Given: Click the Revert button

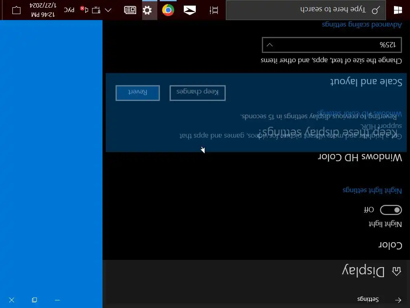Looking at the screenshot, I should pyautogui.click(x=138, y=93).
